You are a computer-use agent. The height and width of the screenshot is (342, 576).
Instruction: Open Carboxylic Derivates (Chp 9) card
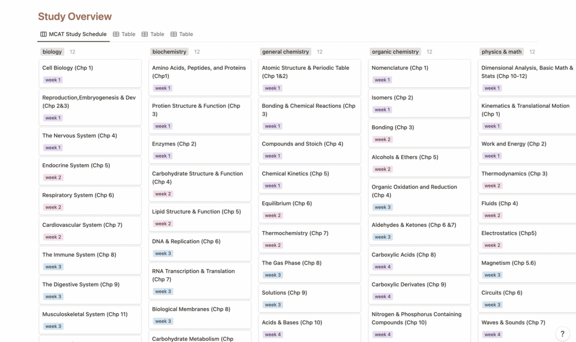pyautogui.click(x=420, y=290)
